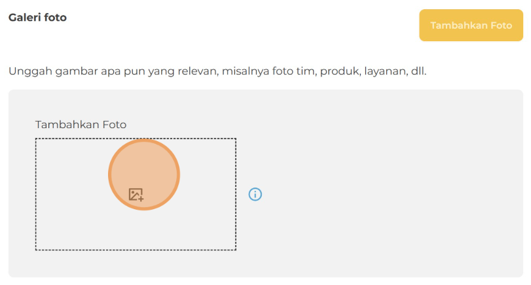
Task: Open the blue info icon
Action: point(255,194)
